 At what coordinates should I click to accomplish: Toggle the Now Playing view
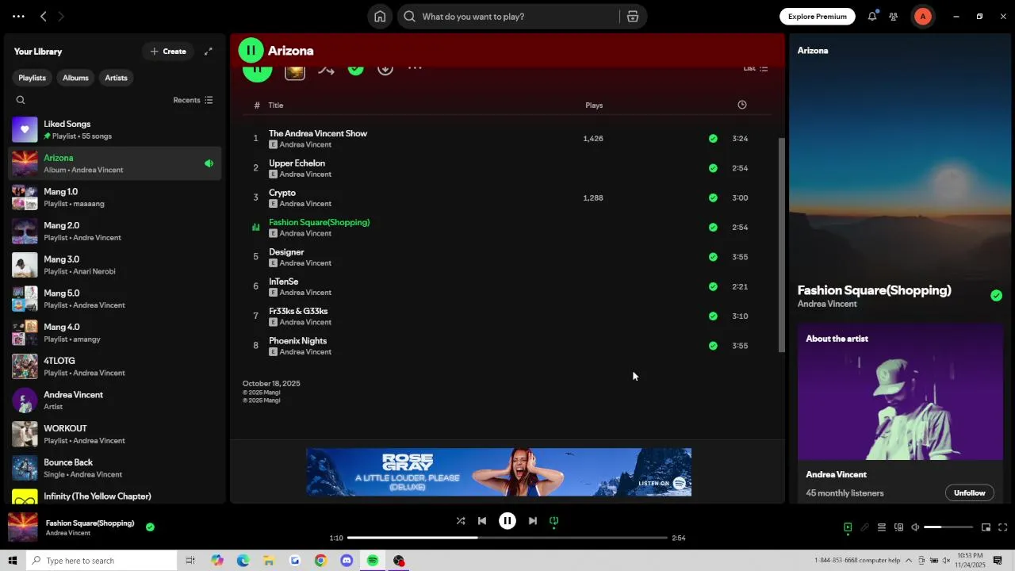pos(848,527)
